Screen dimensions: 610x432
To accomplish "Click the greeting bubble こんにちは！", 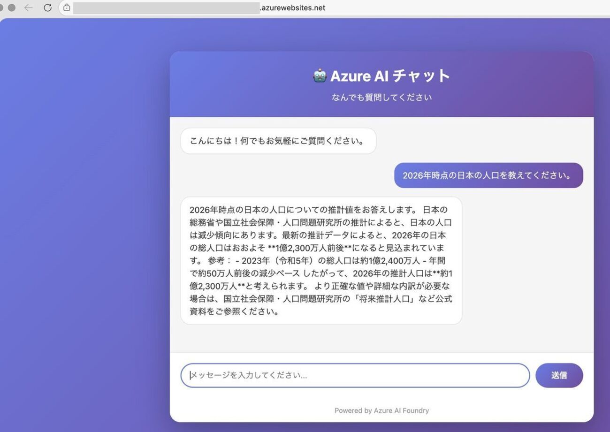I will pos(278,141).
